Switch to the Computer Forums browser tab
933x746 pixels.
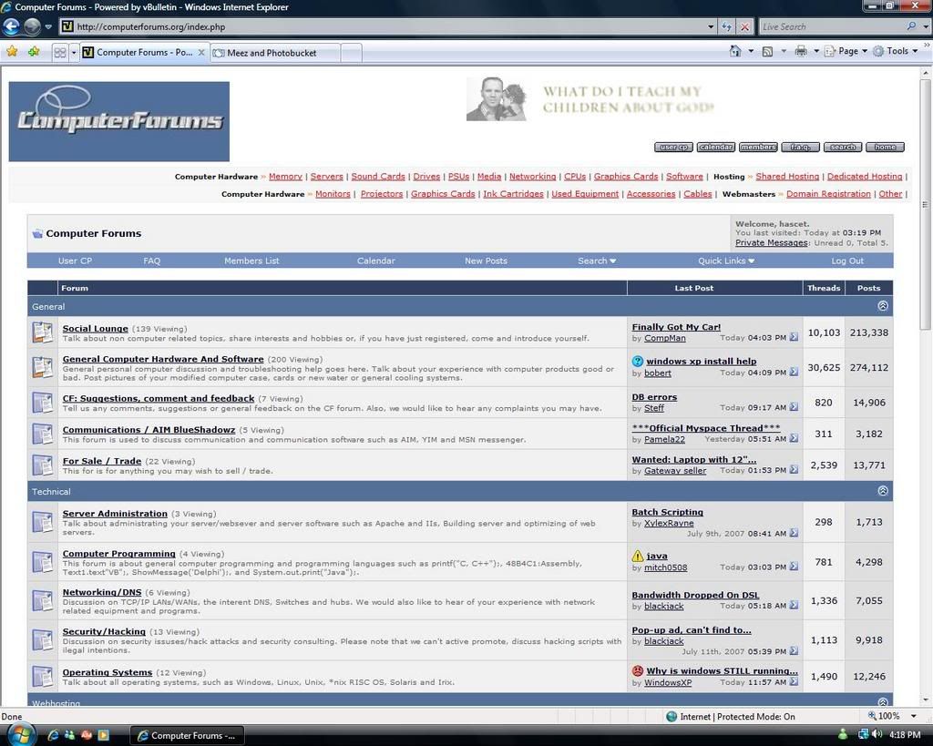pyautogui.click(x=144, y=52)
